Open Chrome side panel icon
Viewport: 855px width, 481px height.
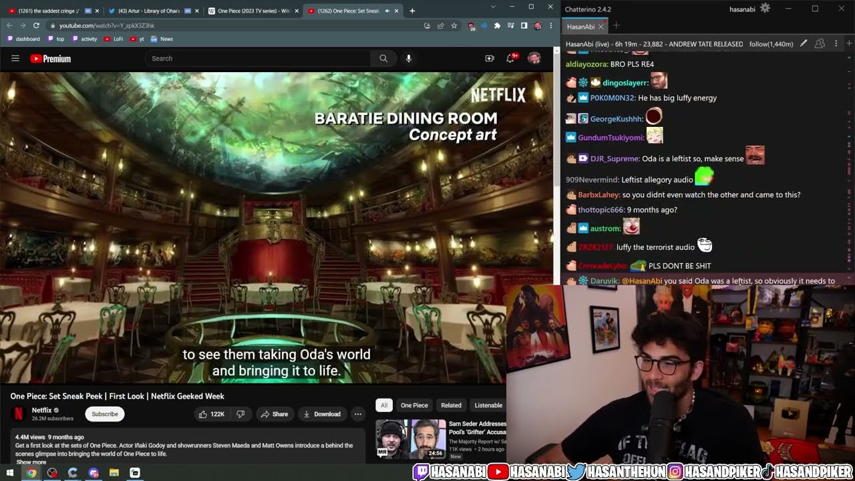click(x=524, y=25)
